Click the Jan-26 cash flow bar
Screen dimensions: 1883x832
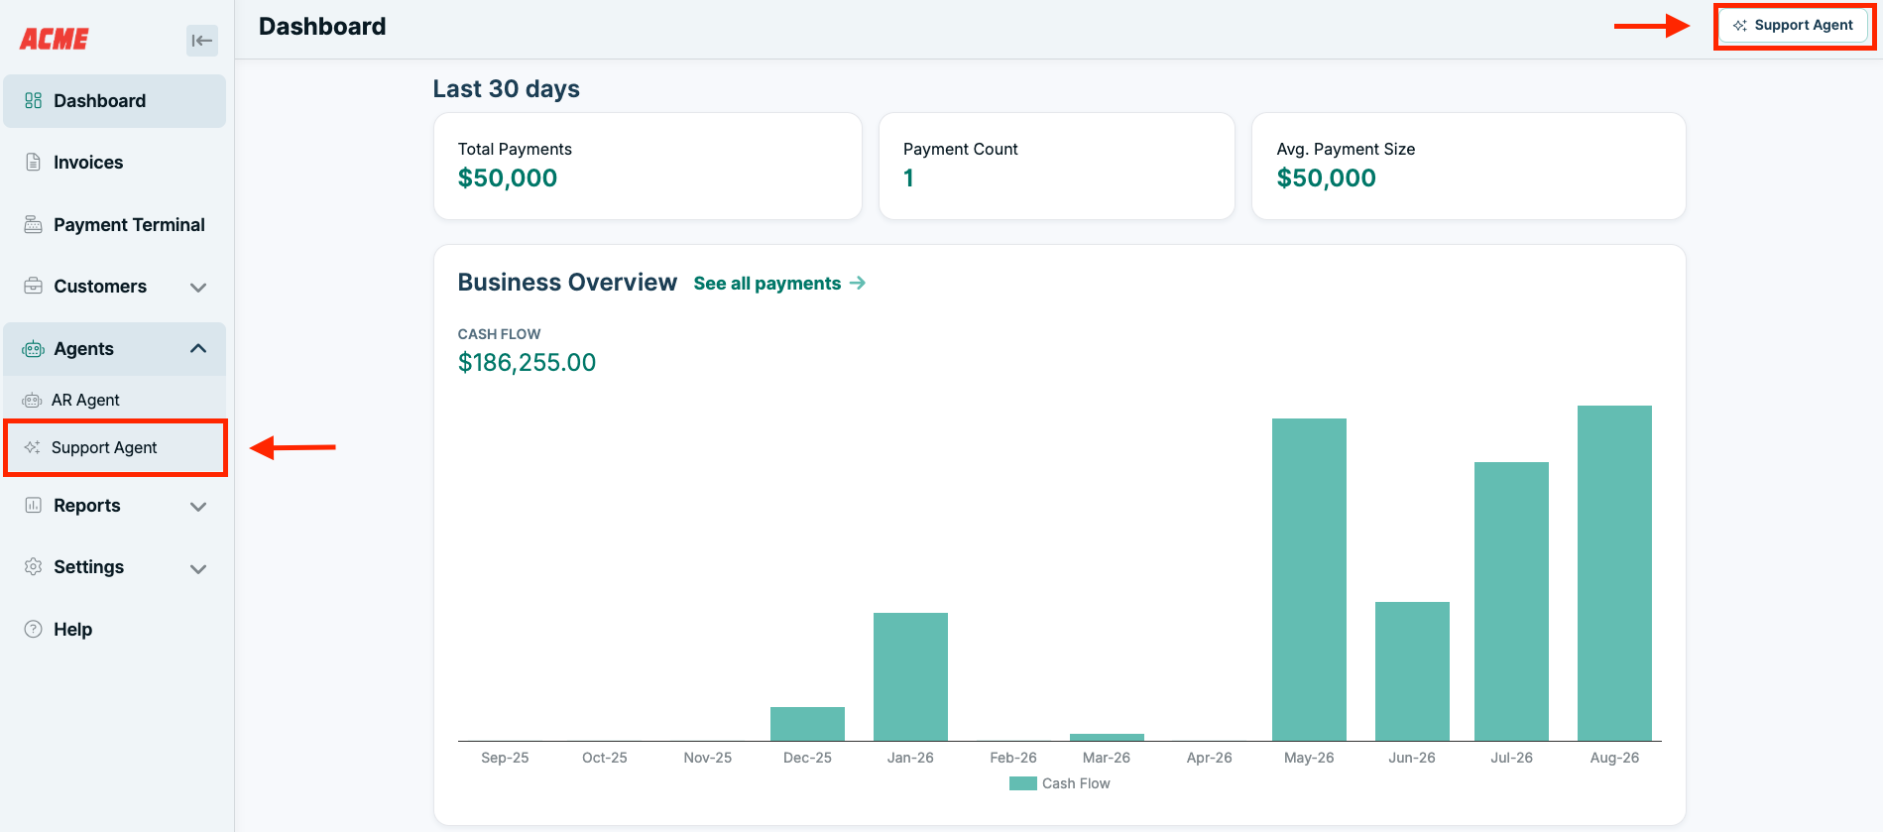pyautogui.click(x=910, y=676)
